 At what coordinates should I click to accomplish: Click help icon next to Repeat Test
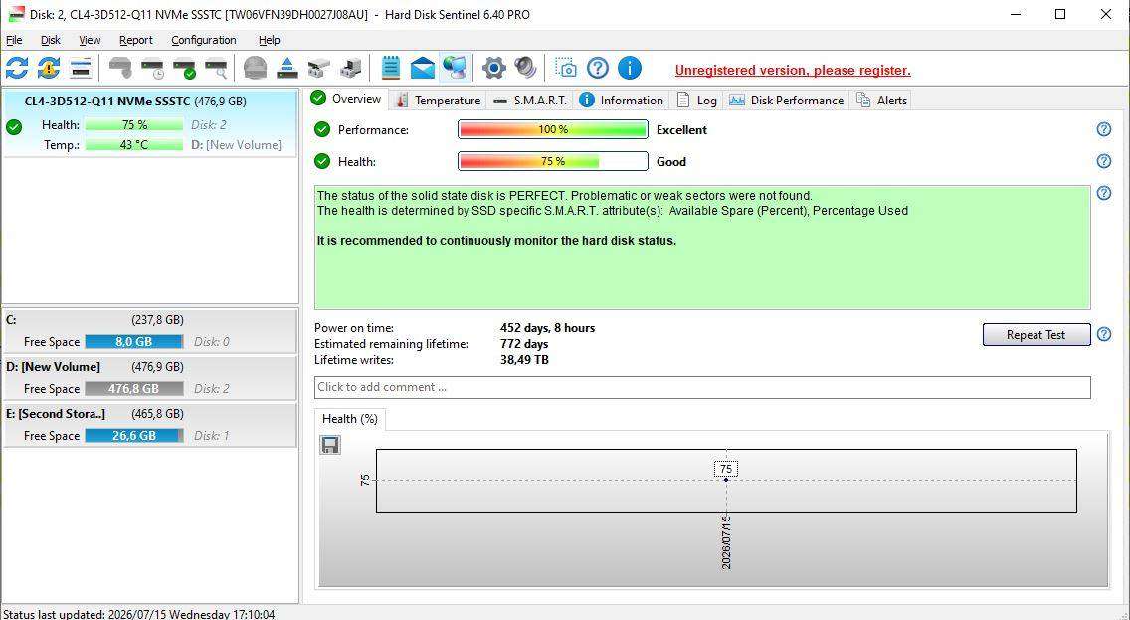[1104, 334]
